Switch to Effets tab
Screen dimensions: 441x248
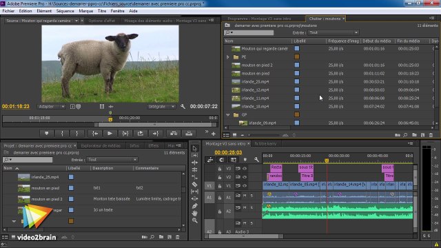click(153, 145)
